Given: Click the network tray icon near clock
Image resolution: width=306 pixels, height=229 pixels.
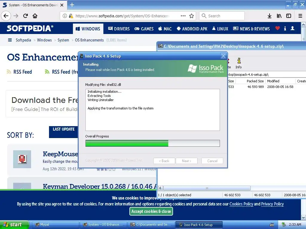Looking at the screenshot, I should click(284, 225).
